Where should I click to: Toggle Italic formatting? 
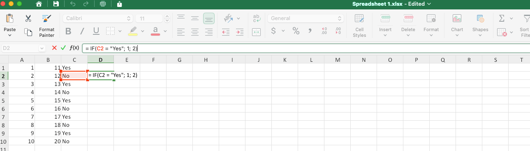[x=82, y=31]
